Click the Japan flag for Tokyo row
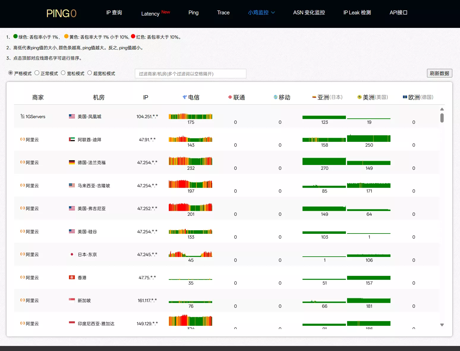The image size is (460, 351). (x=72, y=254)
